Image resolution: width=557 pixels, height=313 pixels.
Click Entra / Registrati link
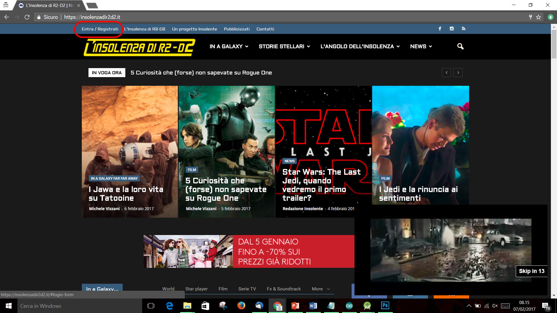(100, 29)
